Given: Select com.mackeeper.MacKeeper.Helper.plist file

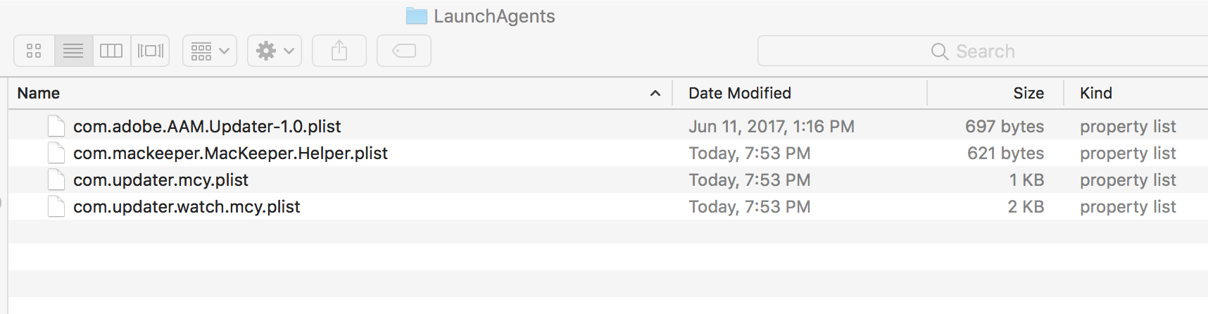Looking at the screenshot, I should [x=230, y=153].
